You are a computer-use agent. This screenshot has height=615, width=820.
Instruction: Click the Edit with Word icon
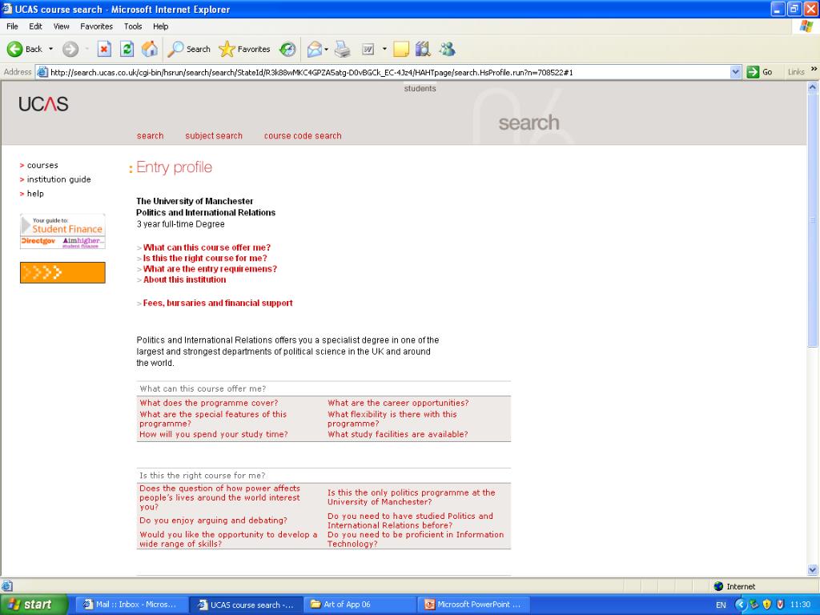(x=368, y=49)
